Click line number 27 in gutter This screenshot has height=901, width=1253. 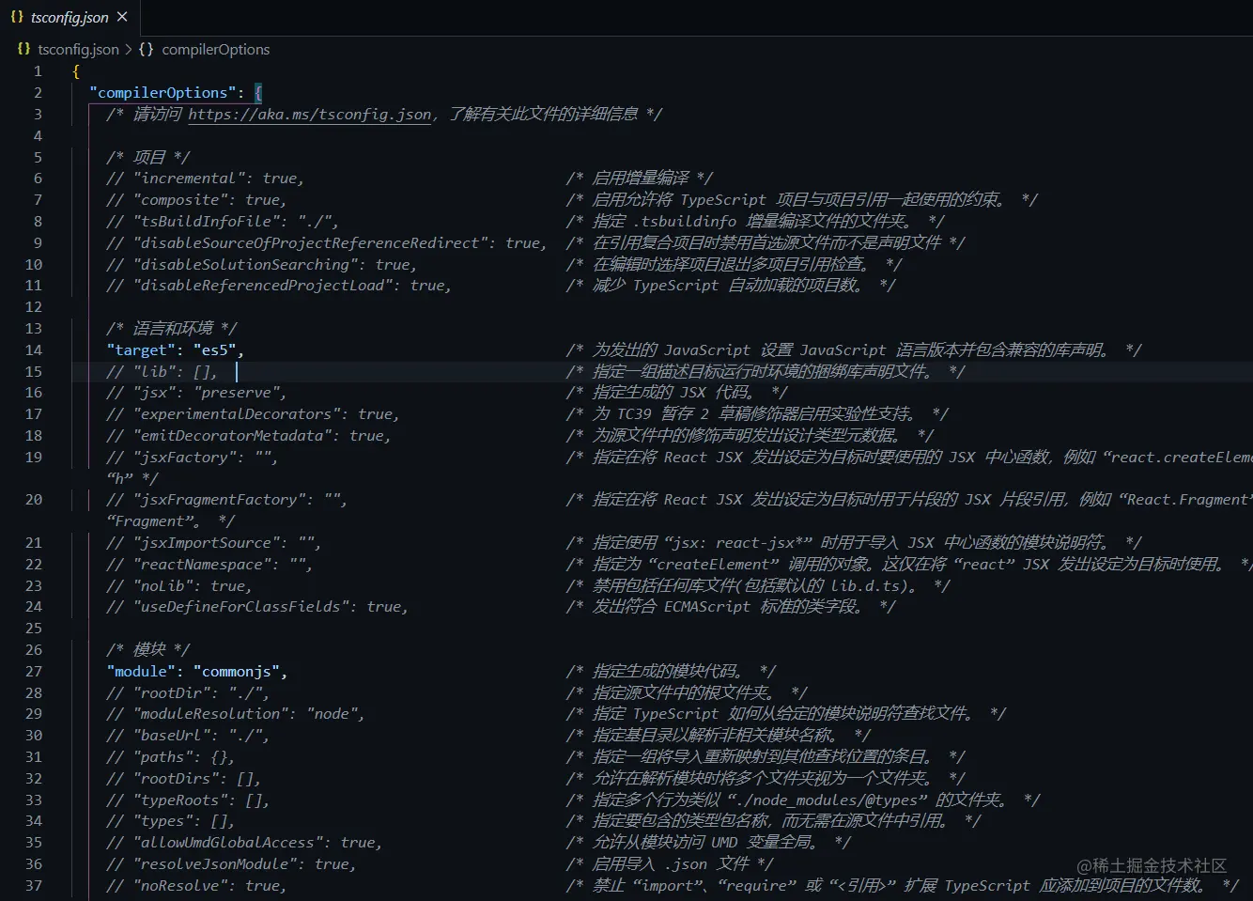click(34, 671)
